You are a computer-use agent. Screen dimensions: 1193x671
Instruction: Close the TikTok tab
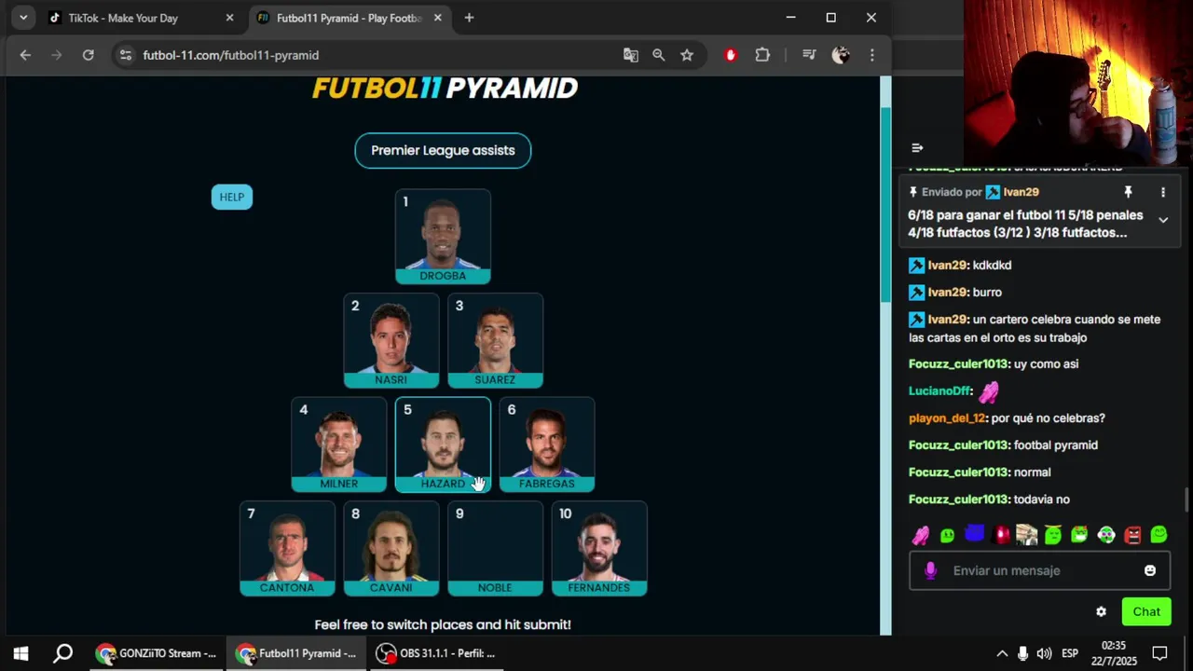229,18
